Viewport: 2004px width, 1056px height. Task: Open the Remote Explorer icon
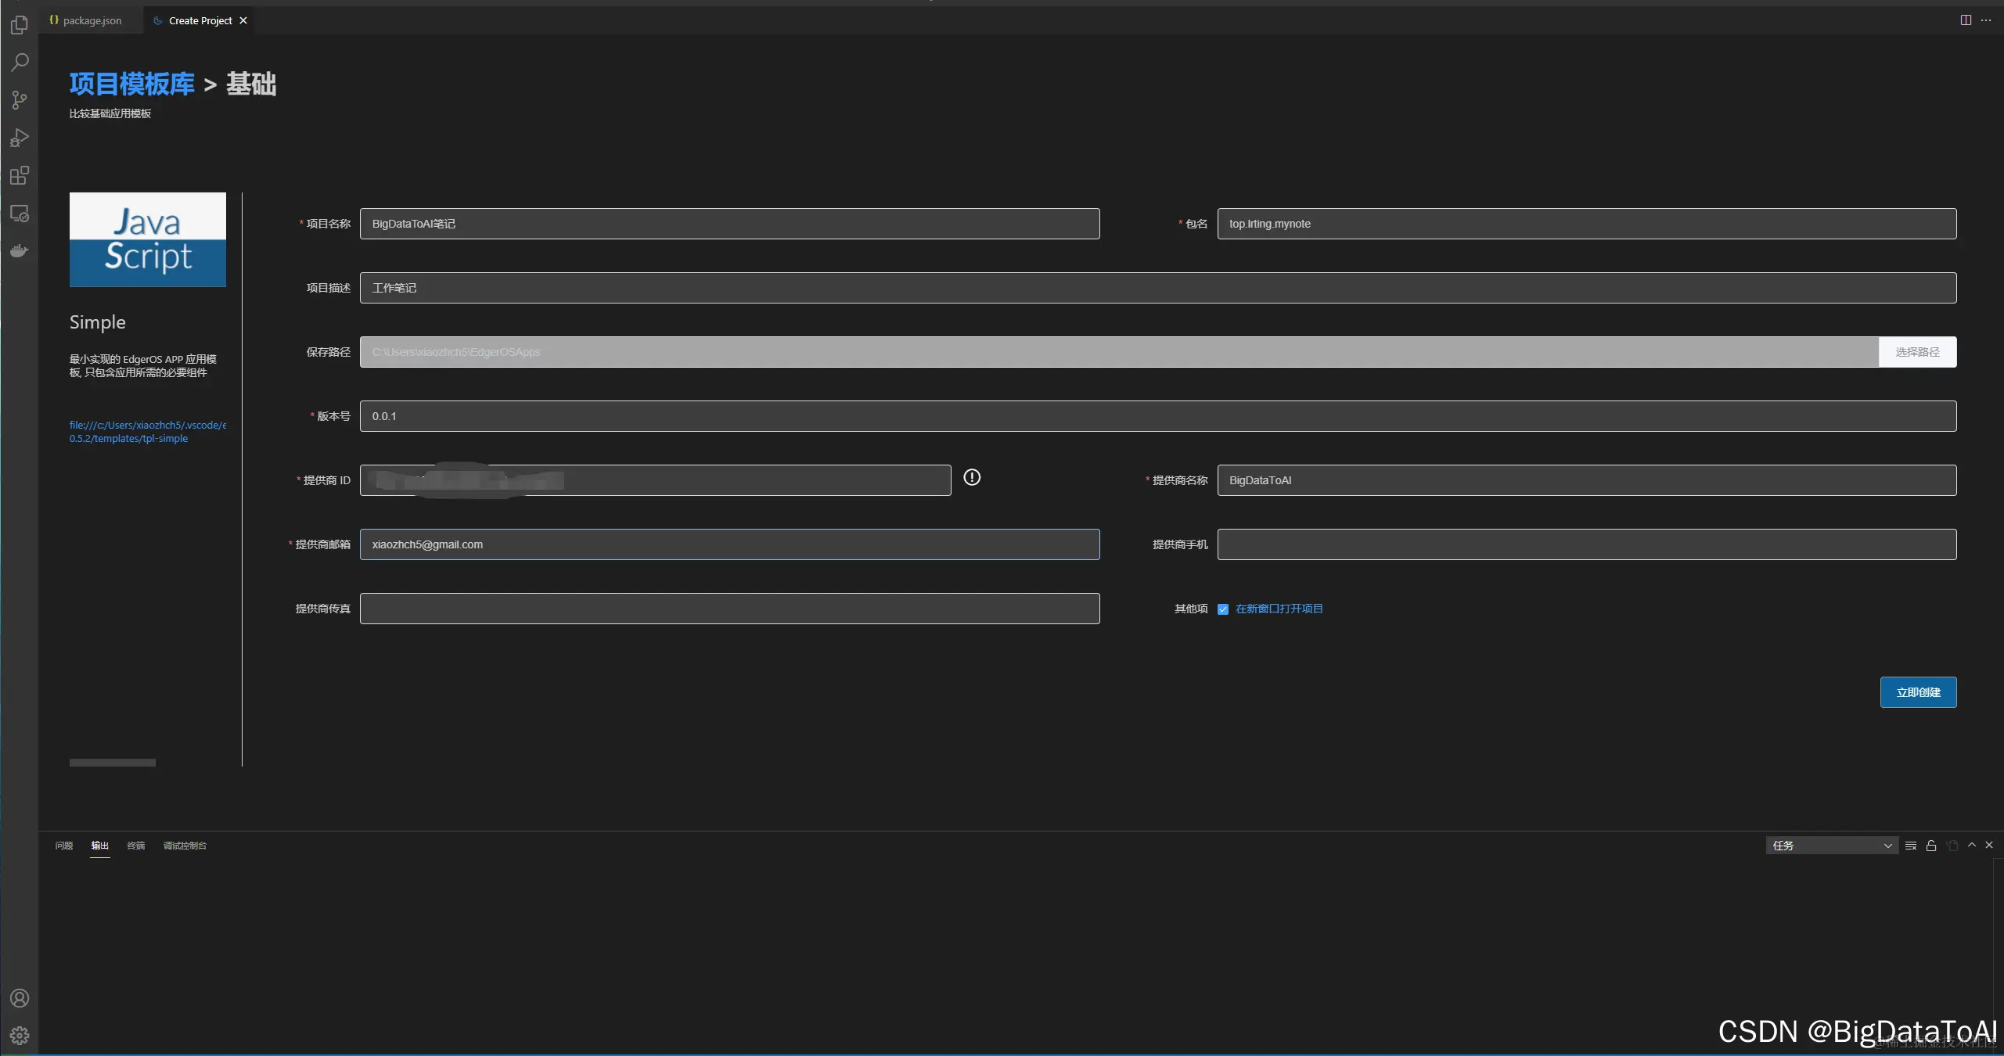point(20,213)
